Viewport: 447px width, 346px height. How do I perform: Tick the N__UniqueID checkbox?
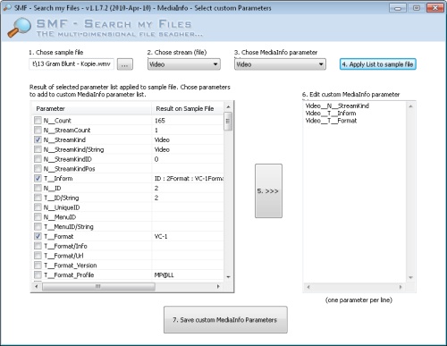click(38, 207)
